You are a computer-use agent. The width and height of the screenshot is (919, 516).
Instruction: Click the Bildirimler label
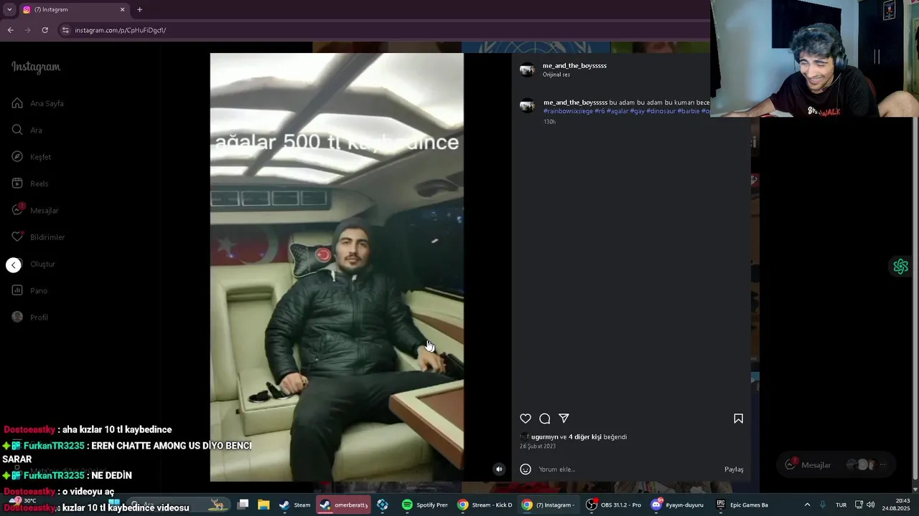[47, 237]
